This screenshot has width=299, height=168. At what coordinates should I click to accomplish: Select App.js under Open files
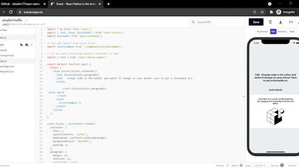coord(3,38)
